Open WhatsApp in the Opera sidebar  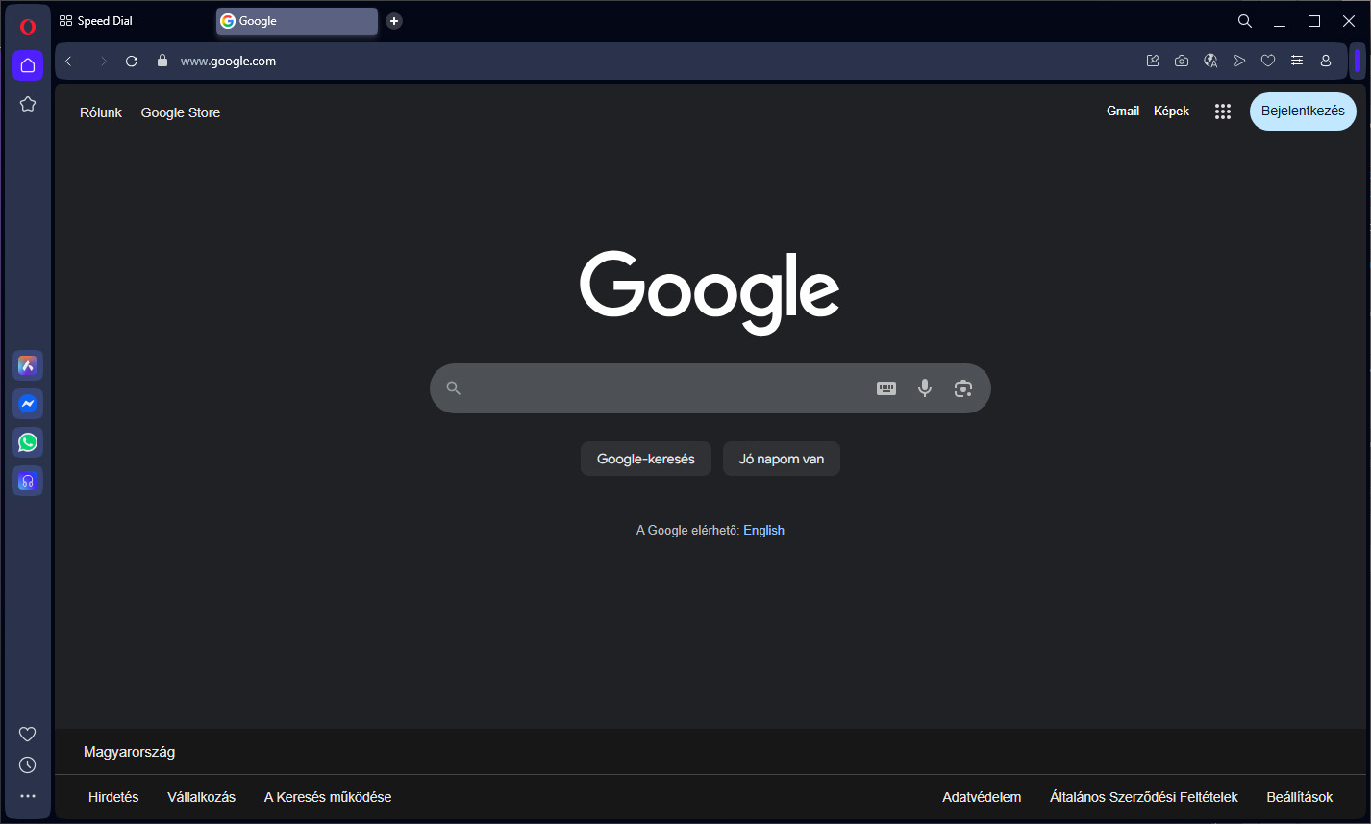(x=28, y=442)
